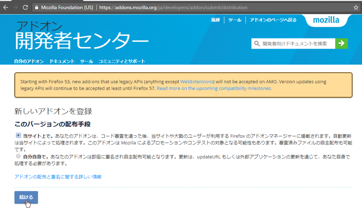Open the 自分のアドオン nav item
This screenshot has width=362, height=209.
[x=29, y=61]
